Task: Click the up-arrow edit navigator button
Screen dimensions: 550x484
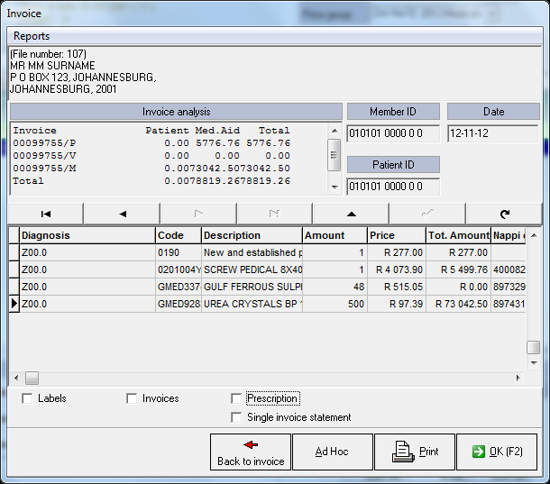Action: pyautogui.click(x=351, y=214)
